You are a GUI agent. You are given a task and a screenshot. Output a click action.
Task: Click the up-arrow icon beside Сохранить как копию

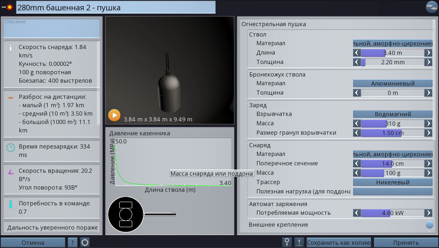coord(299,243)
